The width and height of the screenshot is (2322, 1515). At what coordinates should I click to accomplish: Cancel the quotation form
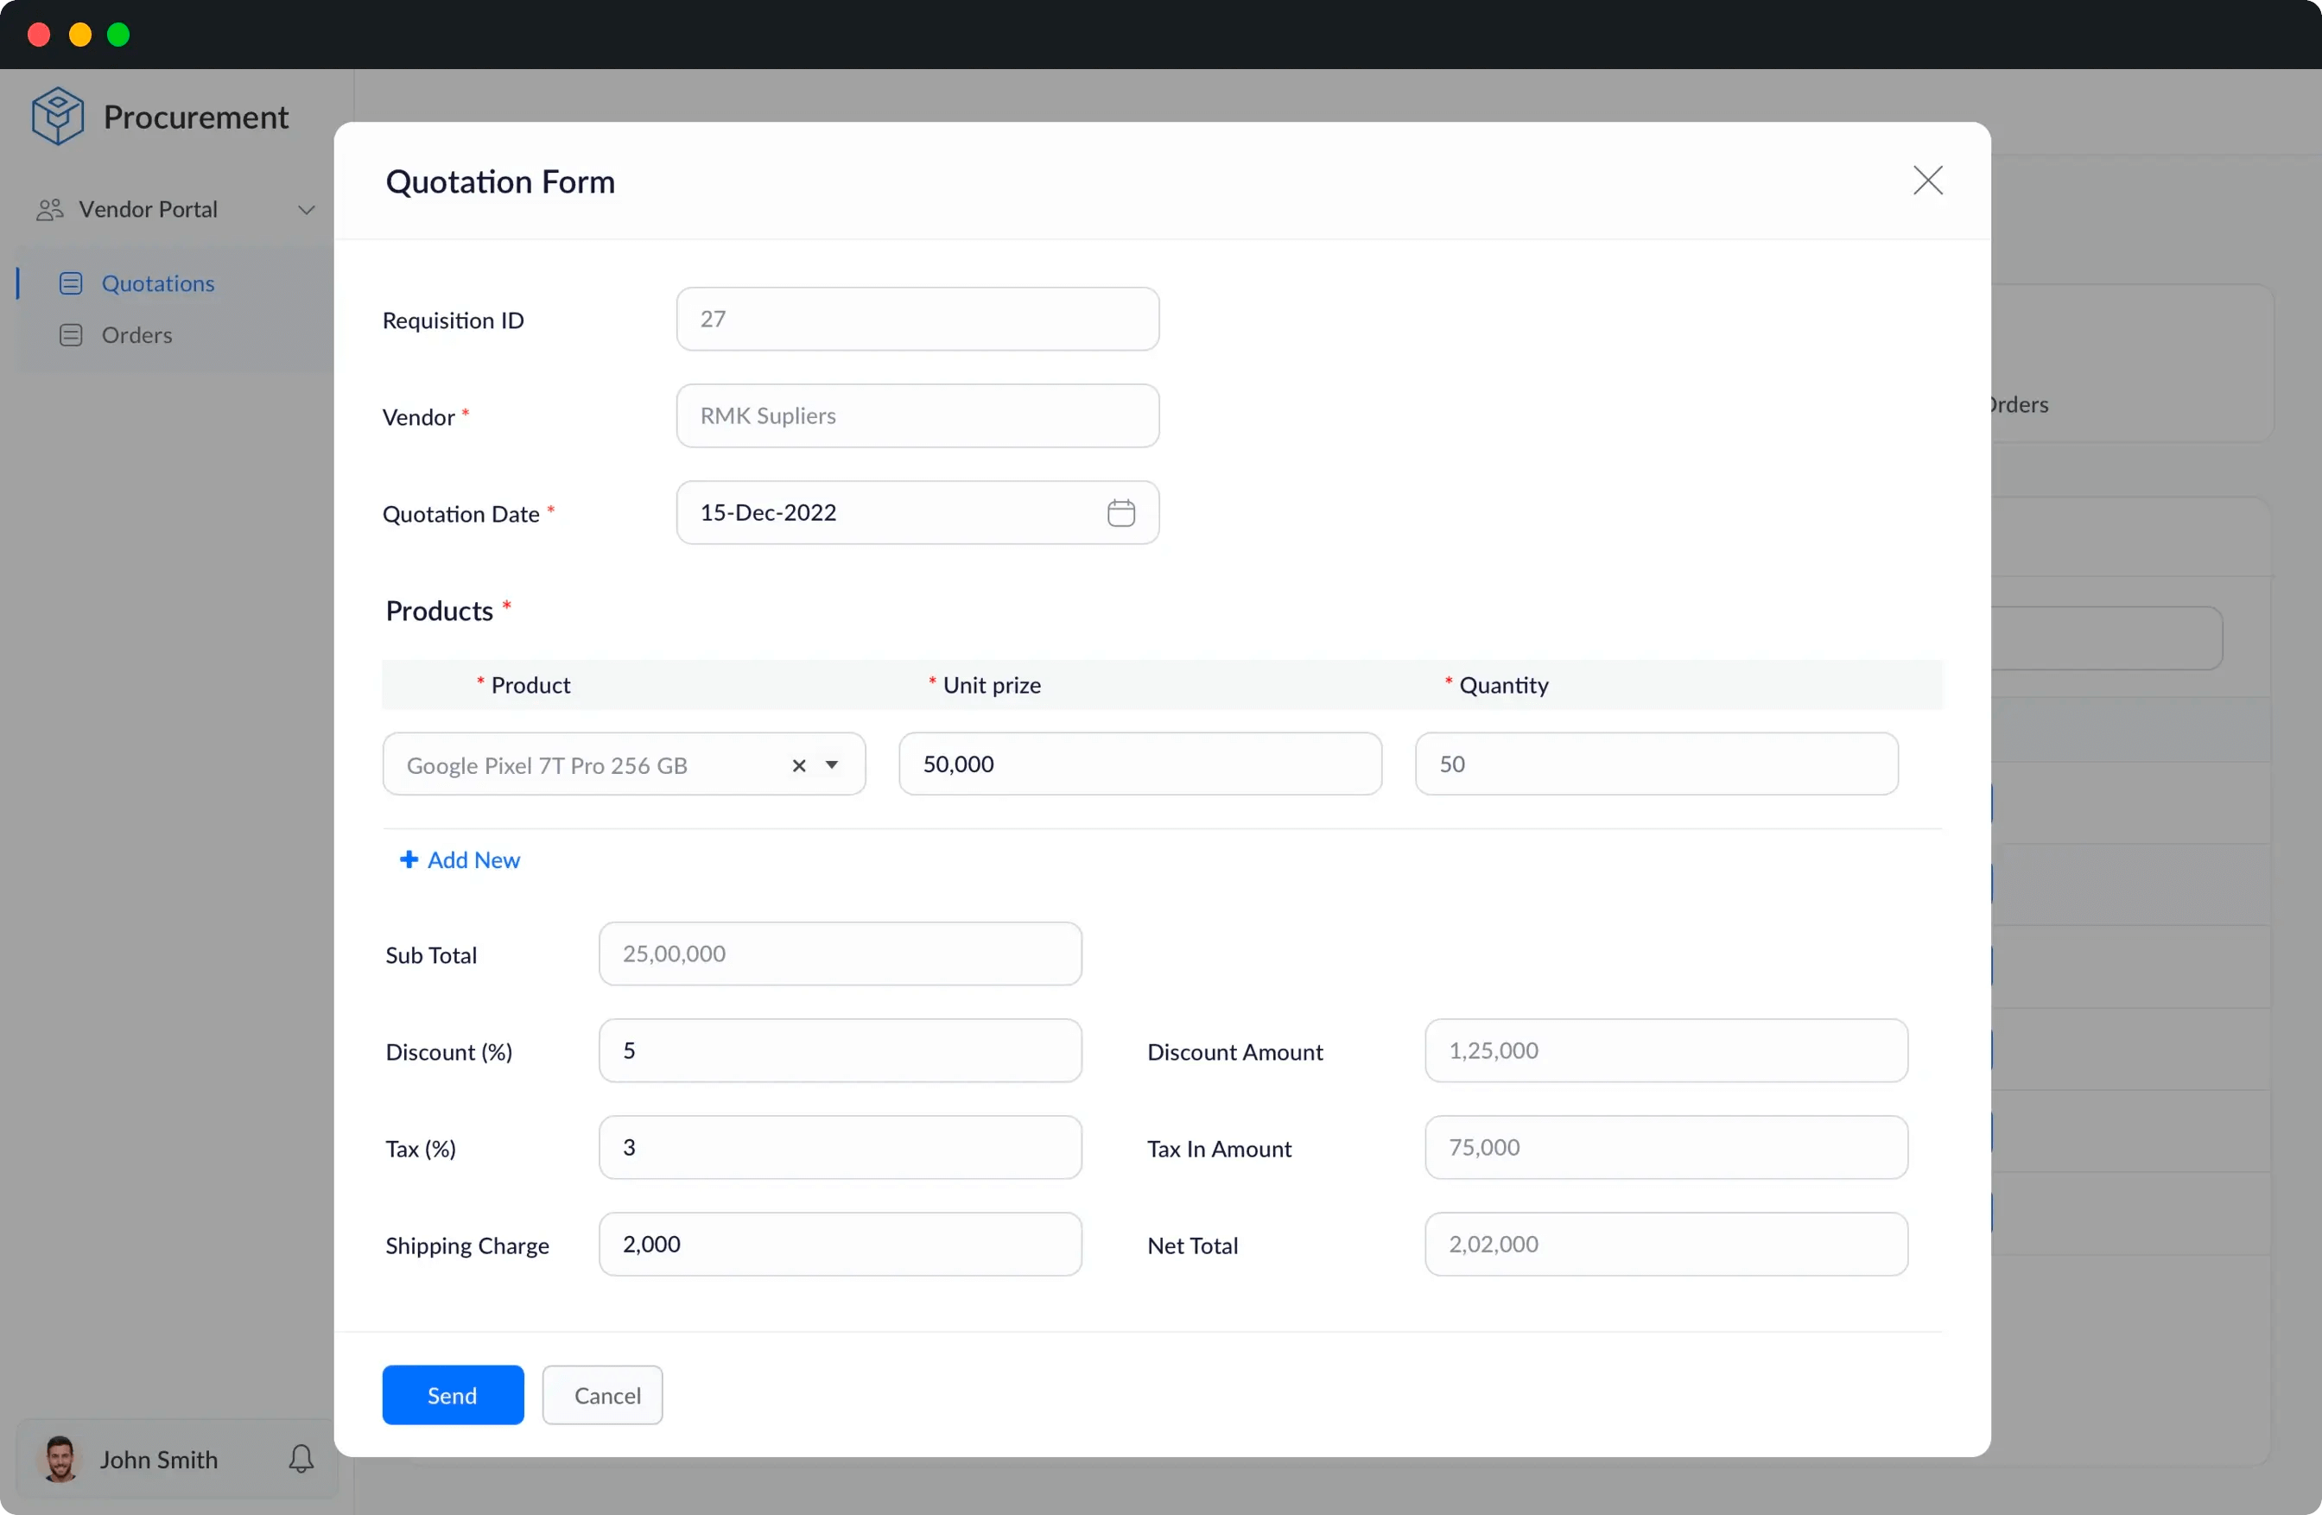(602, 1395)
